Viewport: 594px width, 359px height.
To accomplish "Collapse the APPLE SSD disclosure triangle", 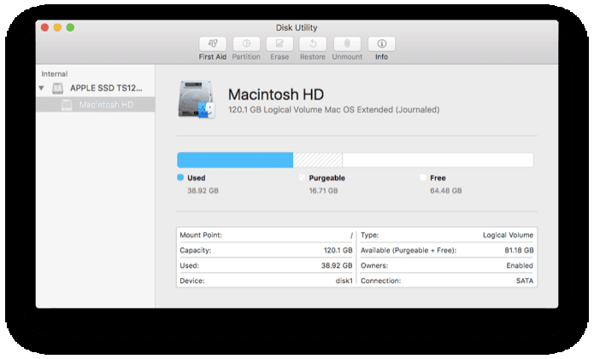I will (x=41, y=88).
